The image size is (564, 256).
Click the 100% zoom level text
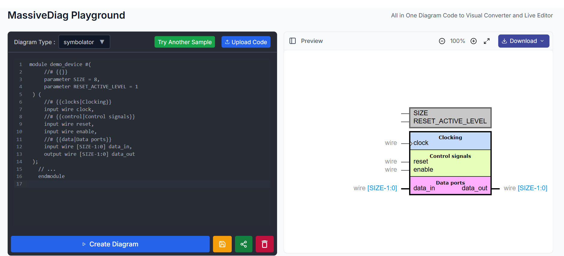457,41
